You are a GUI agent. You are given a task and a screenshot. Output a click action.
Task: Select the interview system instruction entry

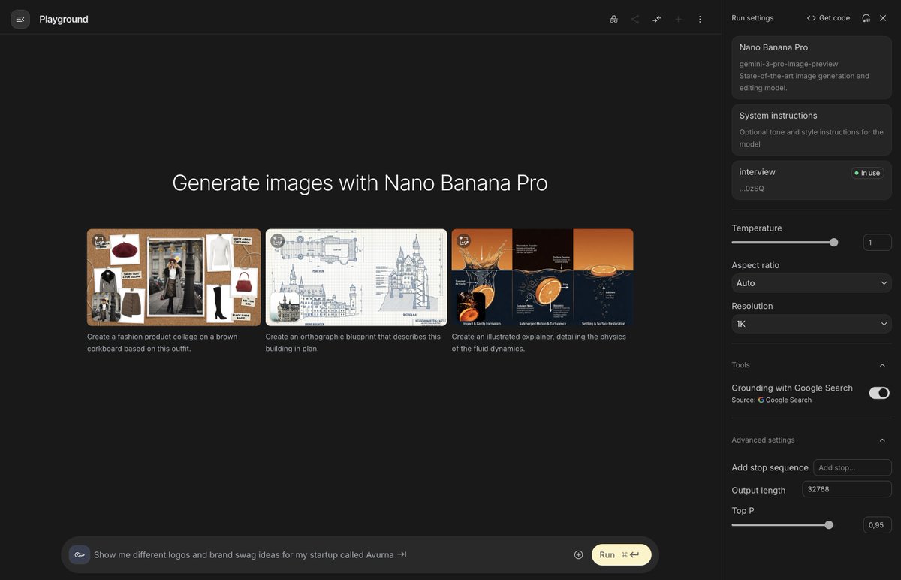pos(812,180)
